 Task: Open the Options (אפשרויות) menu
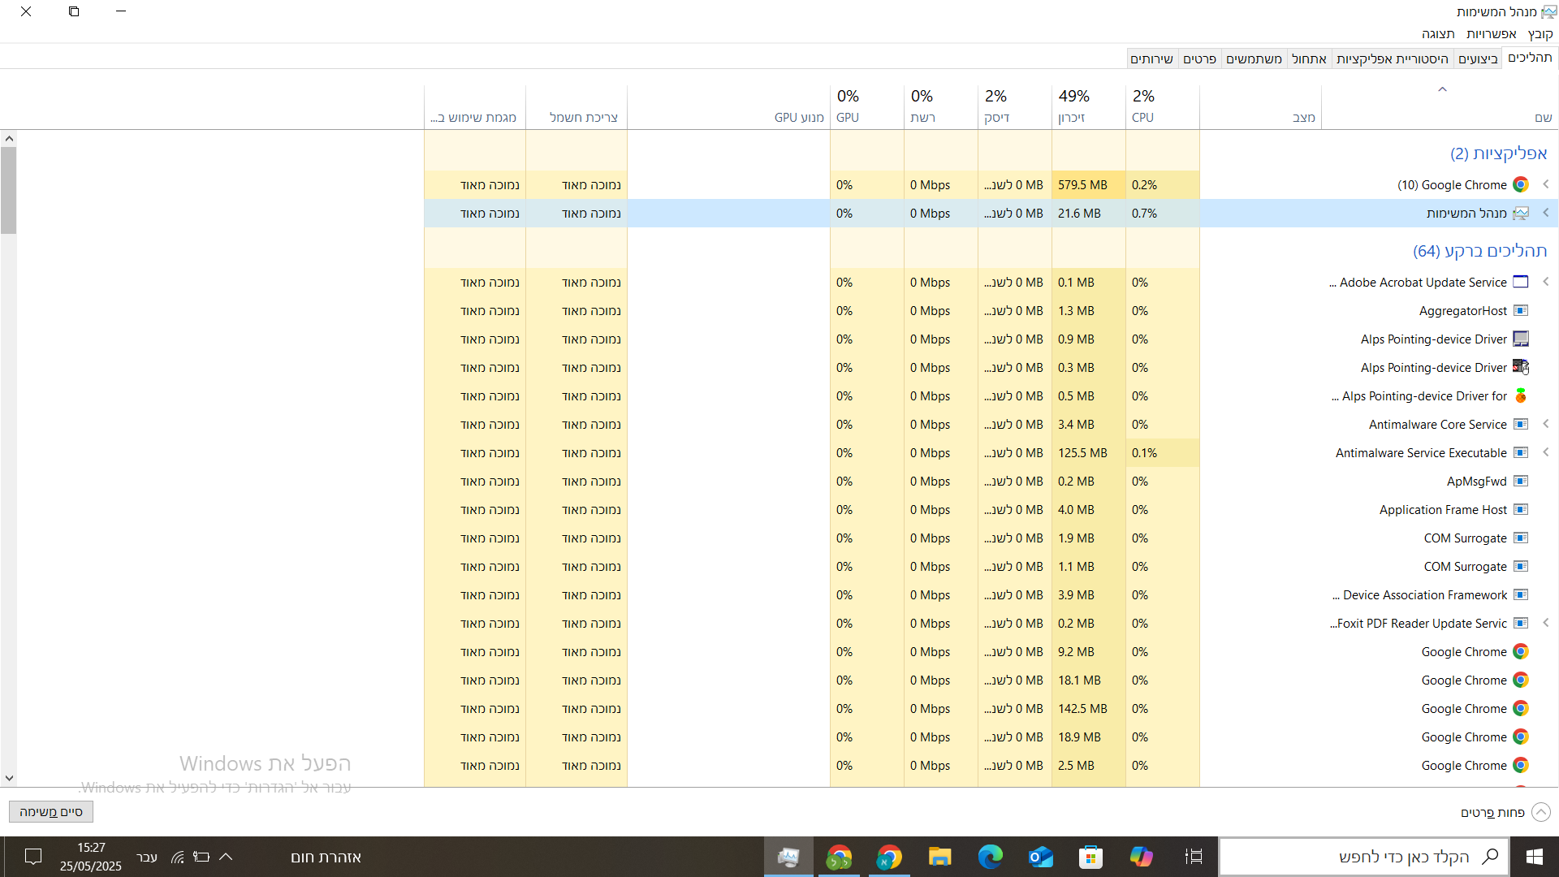[x=1491, y=33]
